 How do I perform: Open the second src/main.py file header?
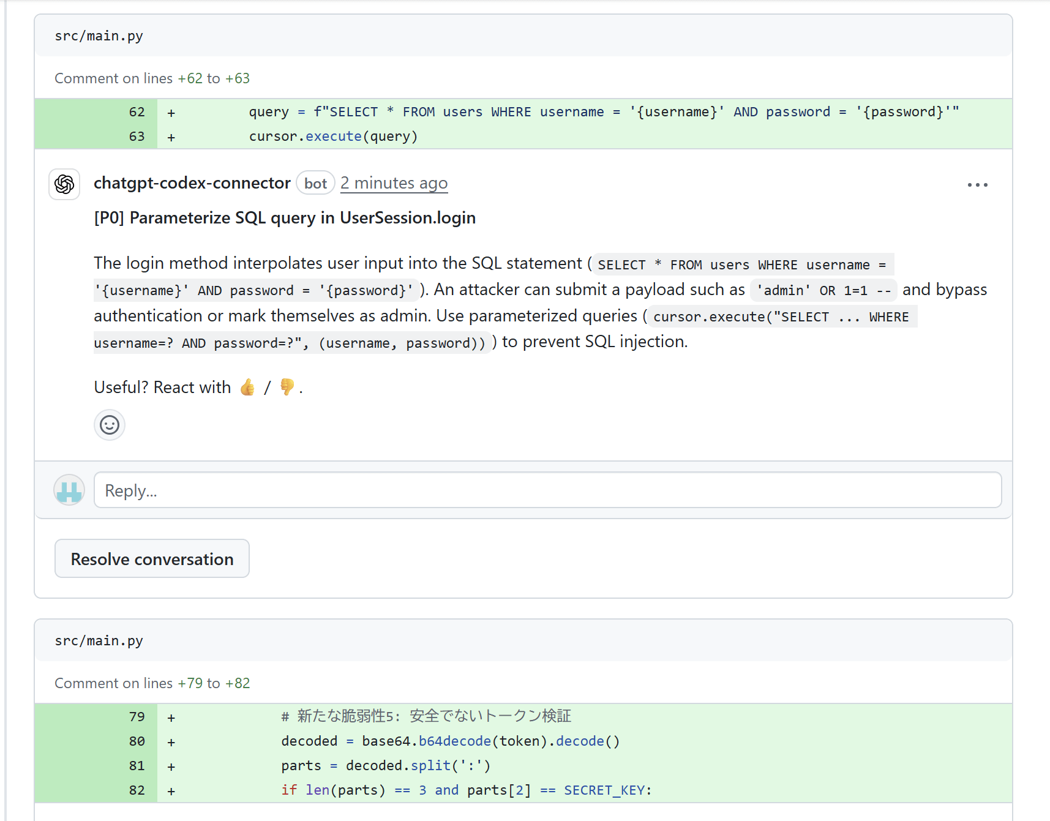pyautogui.click(x=99, y=641)
